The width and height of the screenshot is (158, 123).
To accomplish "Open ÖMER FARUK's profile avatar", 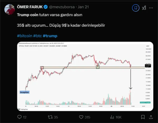I will click(x=9, y=9).
